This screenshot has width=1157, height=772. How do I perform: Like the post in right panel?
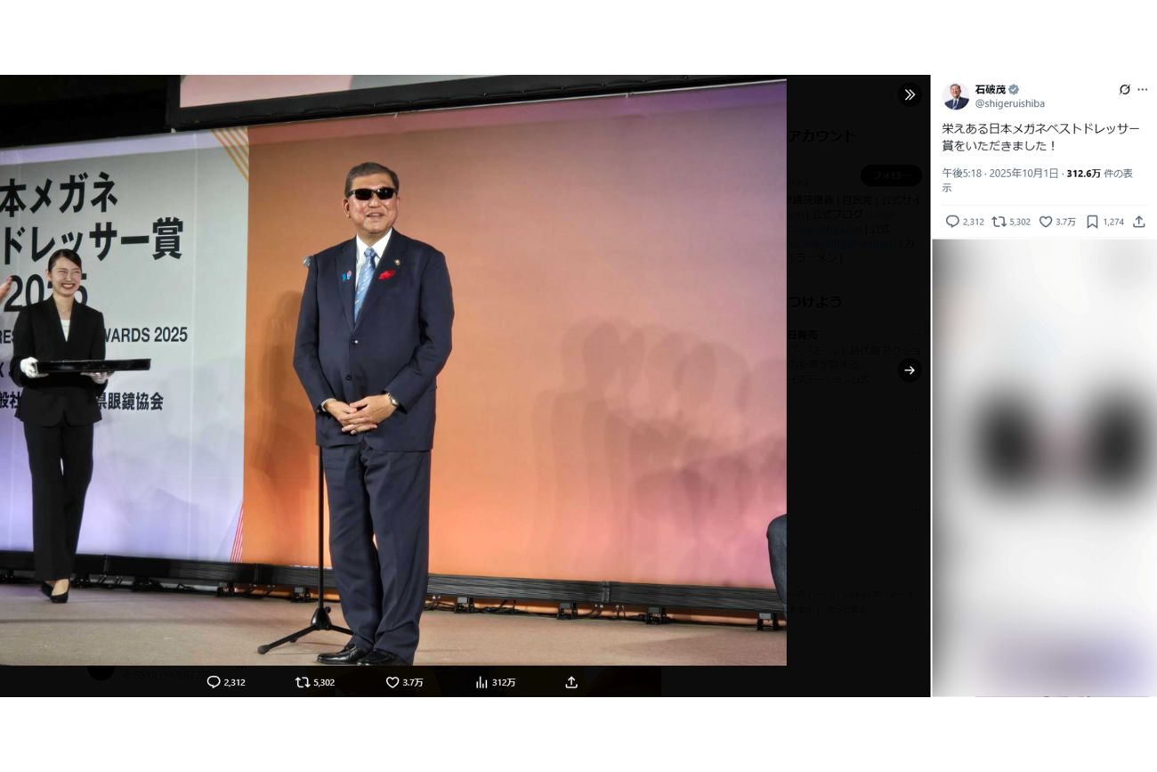pyautogui.click(x=1046, y=222)
